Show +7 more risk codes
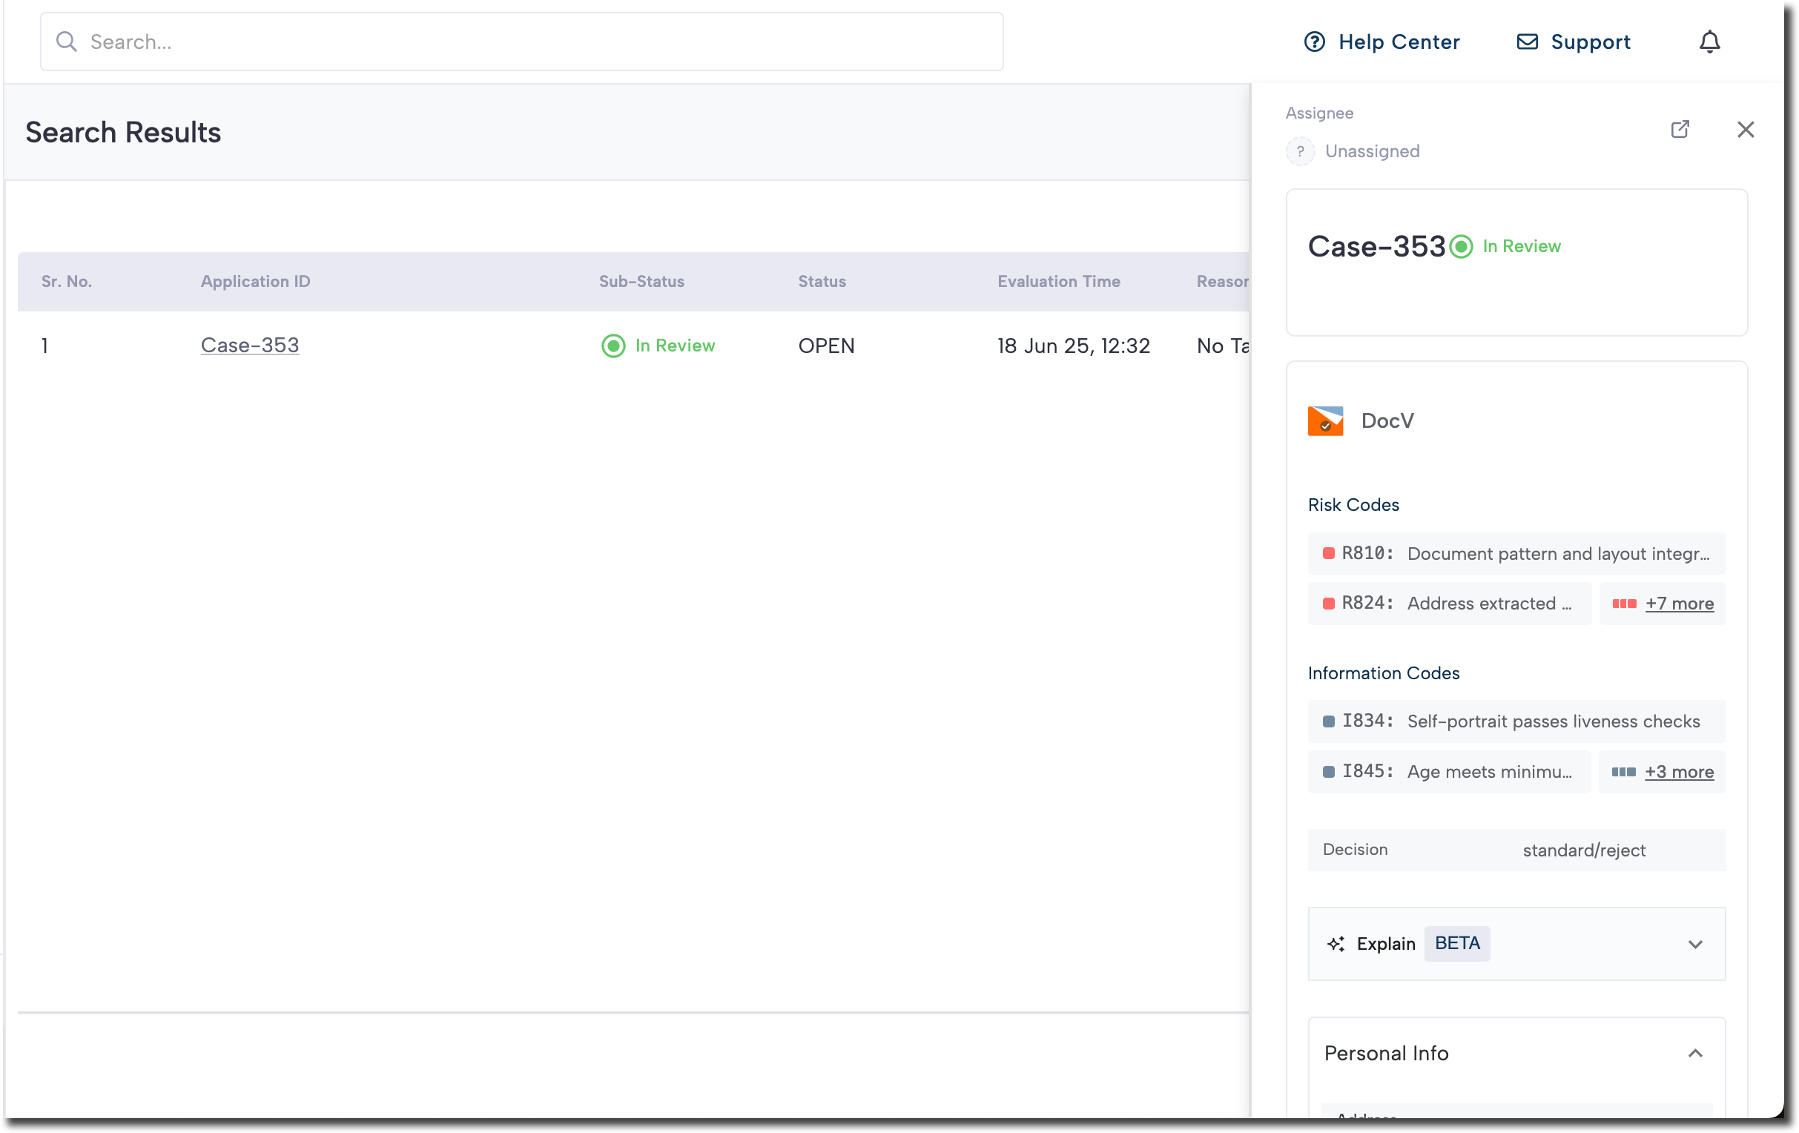Image resolution: width=1799 pixels, height=1133 pixels. click(x=1679, y=604)
